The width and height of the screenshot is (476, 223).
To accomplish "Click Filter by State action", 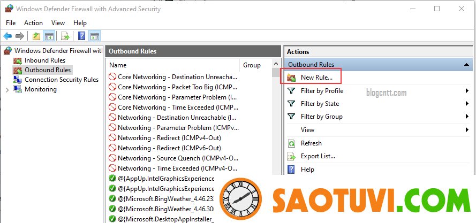I will click(x=320, y=104).
